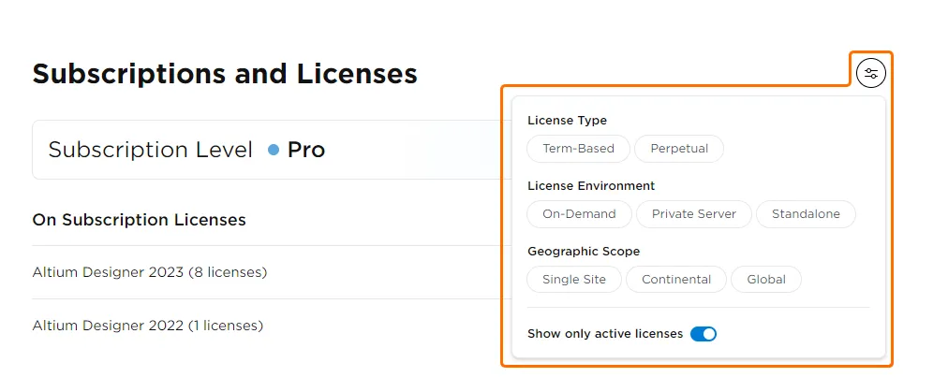Click the License Environment section label
The width and height of the screenshot is (948, 377).
tap(591, 186)
